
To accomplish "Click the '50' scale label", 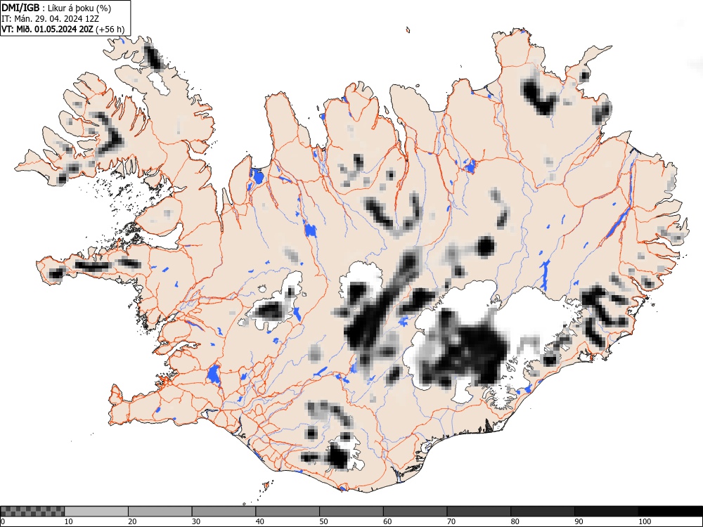I will [323, 521].
